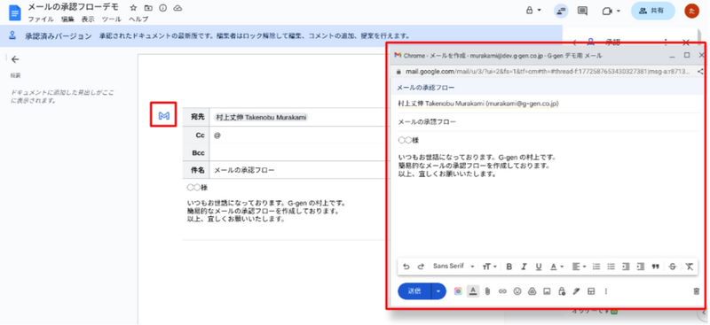710x325 pixels.
Task: Discard the draft with the trash icon
Action: tap(697, 291)
